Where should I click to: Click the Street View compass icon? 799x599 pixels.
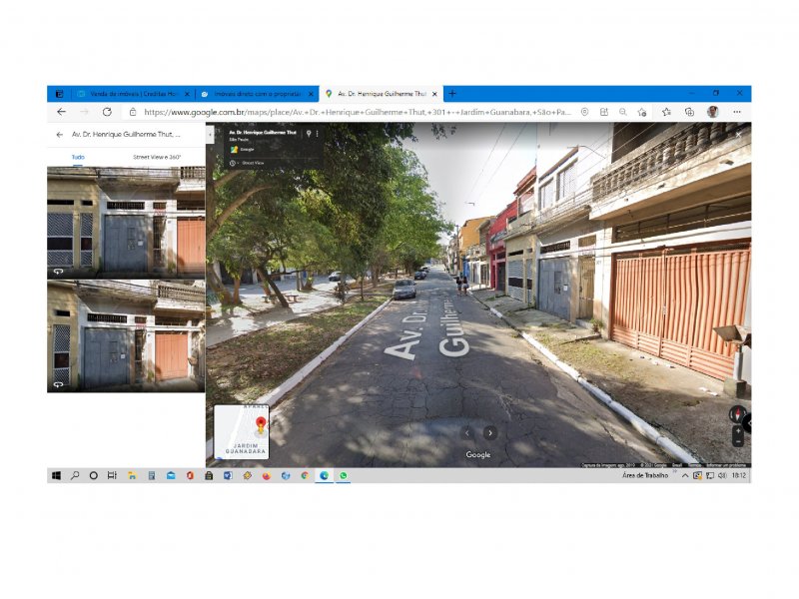click(x=737, y=414)
